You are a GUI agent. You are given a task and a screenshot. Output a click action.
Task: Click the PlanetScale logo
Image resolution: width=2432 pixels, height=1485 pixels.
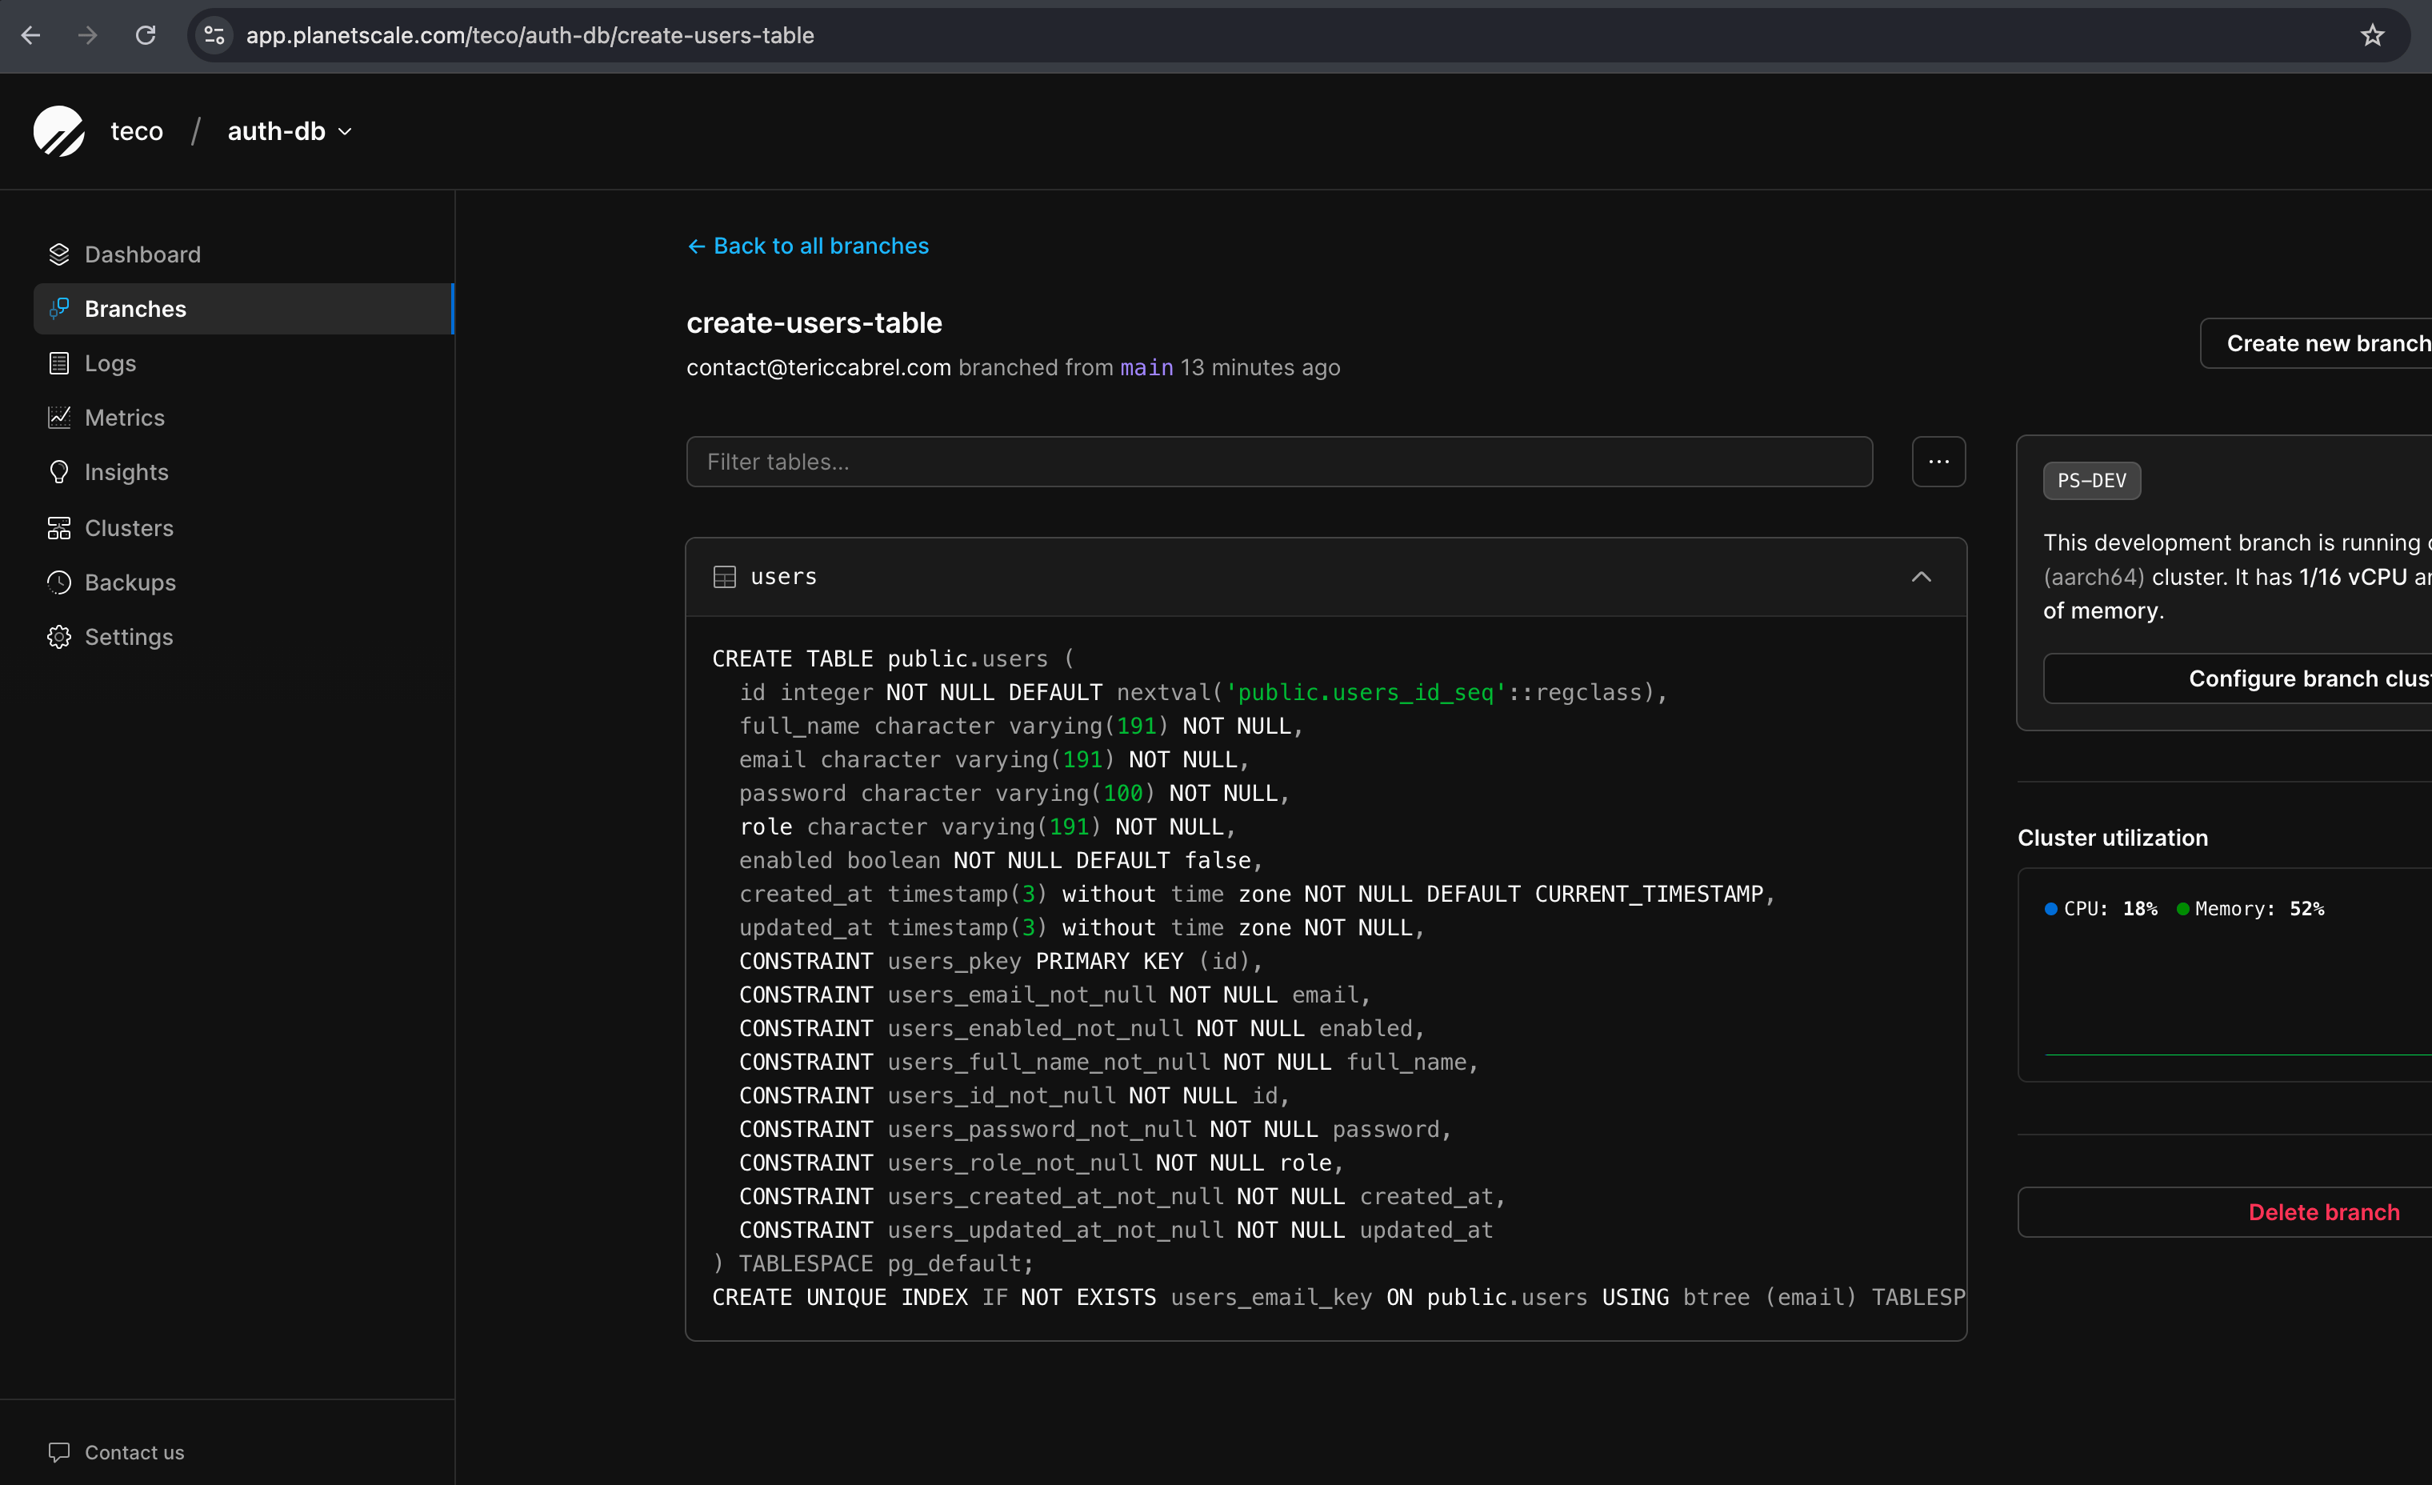(59, 130)
